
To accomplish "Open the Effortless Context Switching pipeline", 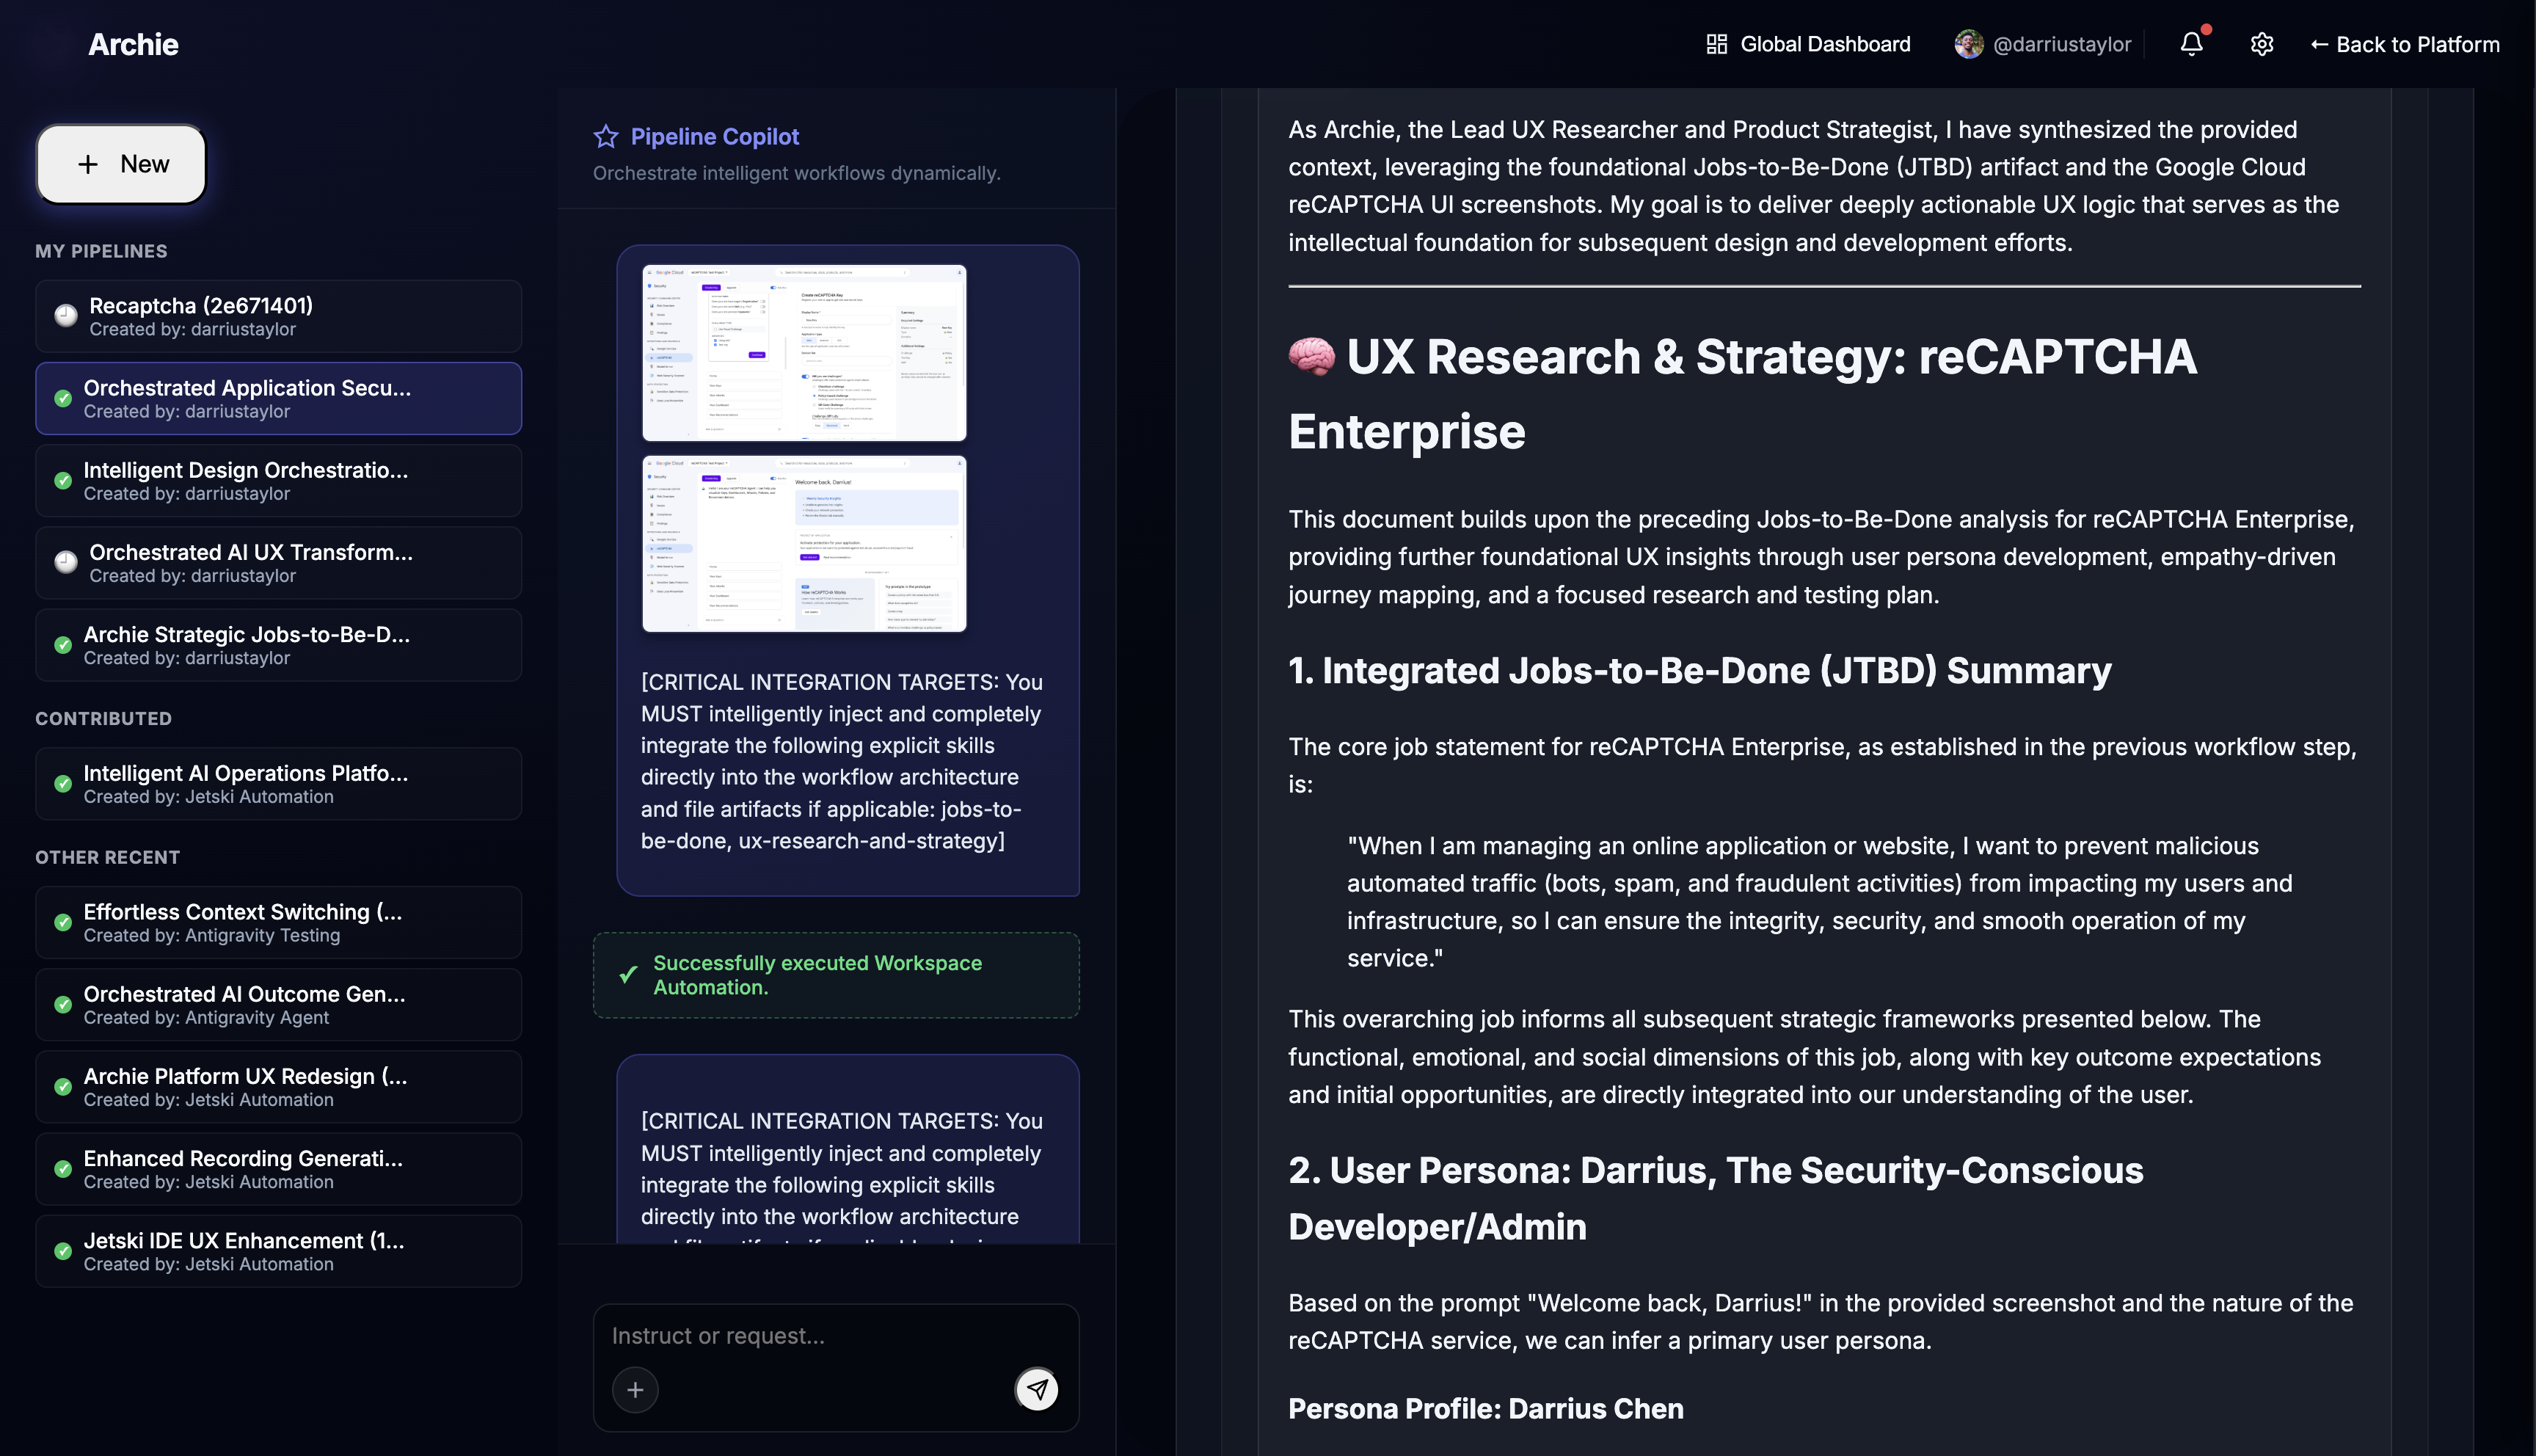I will tap(278, 922).
